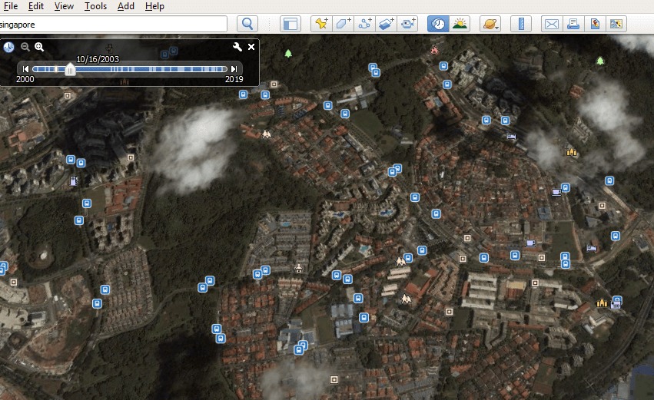Click the time slider thumb handle
The height and width of the screenshot is (400, 654).
click(70, 70)
